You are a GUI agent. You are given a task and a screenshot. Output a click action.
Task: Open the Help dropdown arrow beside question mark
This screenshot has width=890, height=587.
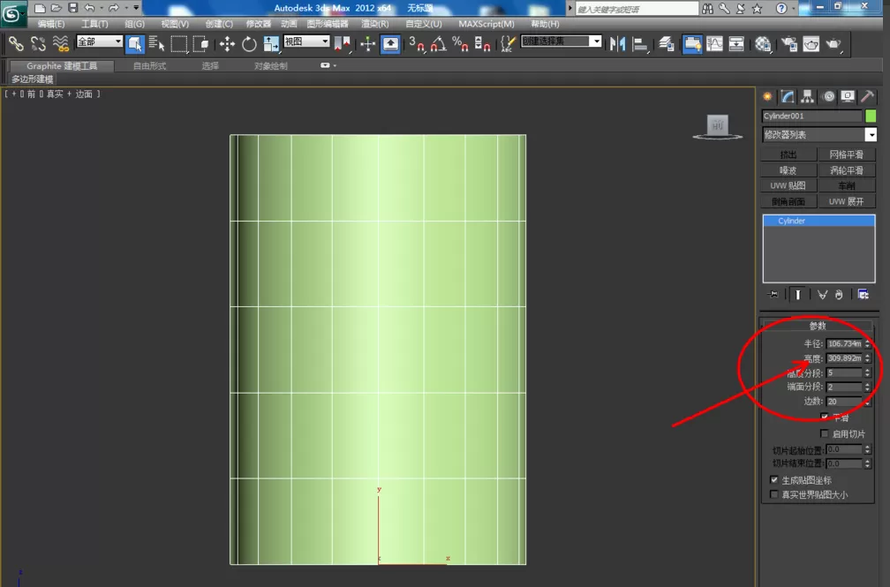pos(794,9)
